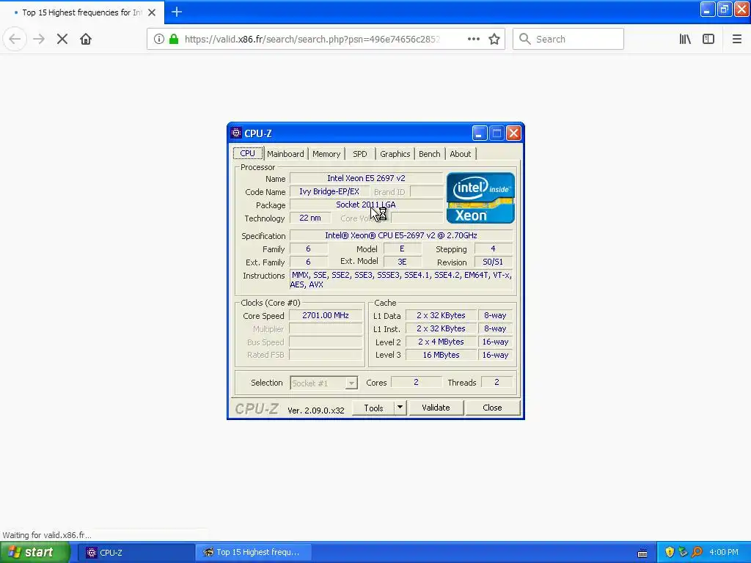The width and height of the screenshot is (751, 563).
Task: Expand the Tools dropdown arrow
Action: (x=400, y=408)
